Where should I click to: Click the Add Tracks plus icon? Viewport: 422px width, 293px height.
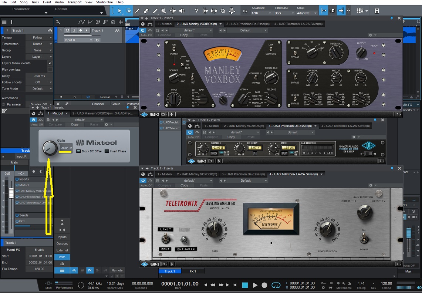[121, 22]
